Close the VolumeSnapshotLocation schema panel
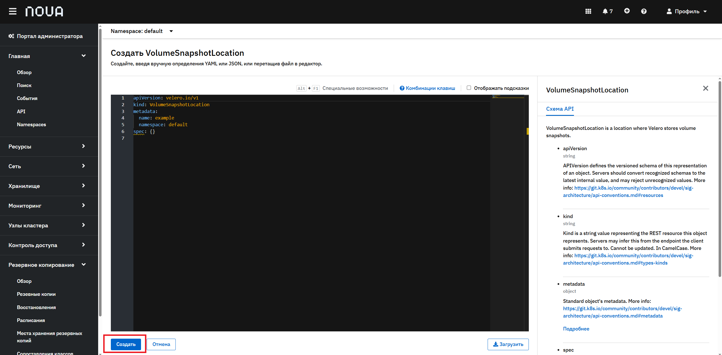The height and width of the screenshot is (355, 722). coord(706,88)
